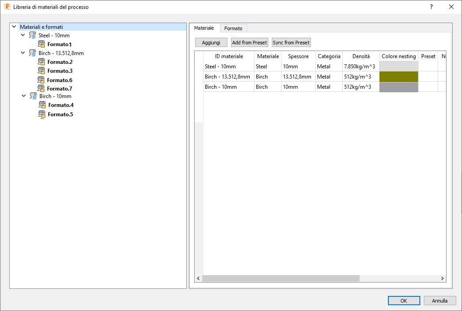Click the Birch - 13.512,8mm material icon
462x311 pixels.
[32, 53]
